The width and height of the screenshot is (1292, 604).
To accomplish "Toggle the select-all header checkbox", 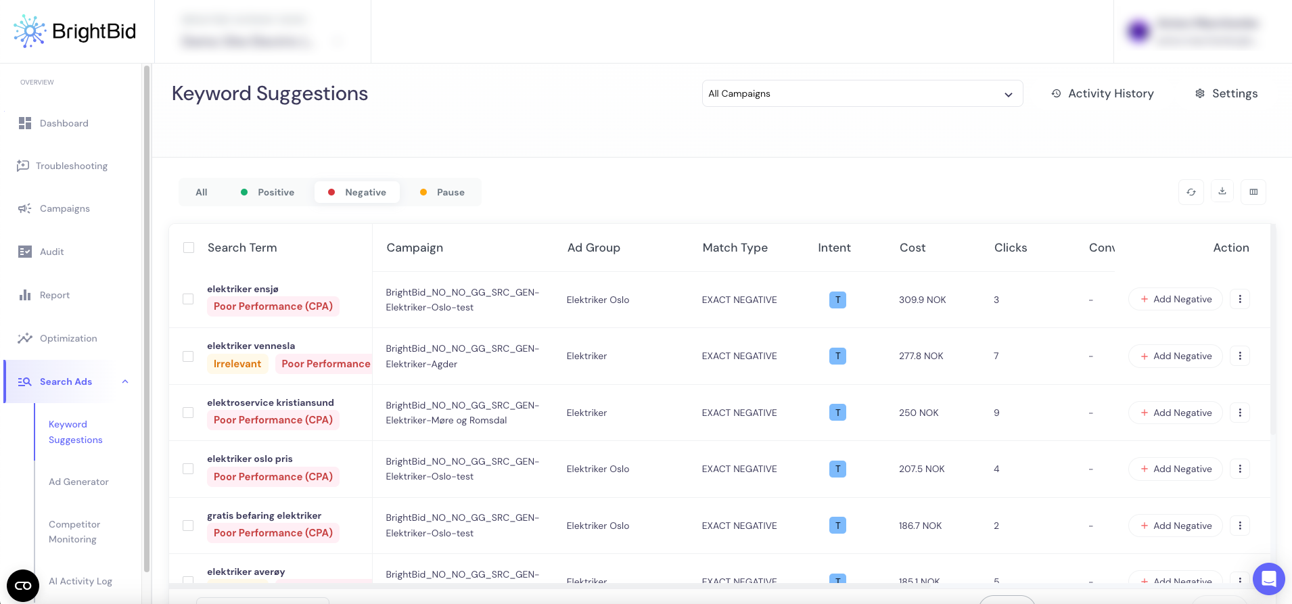I will [x=189, y=248].
